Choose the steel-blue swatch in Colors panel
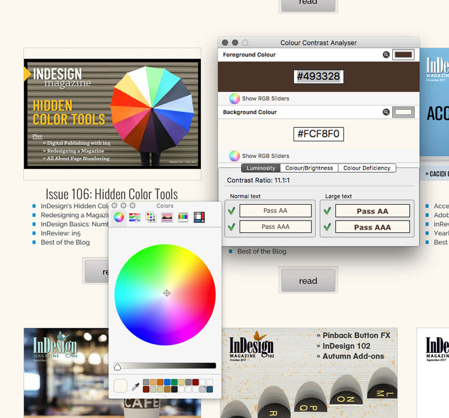The width and height of the screenshot is (449, 418). pyautogui.click(x=209, y=389)
